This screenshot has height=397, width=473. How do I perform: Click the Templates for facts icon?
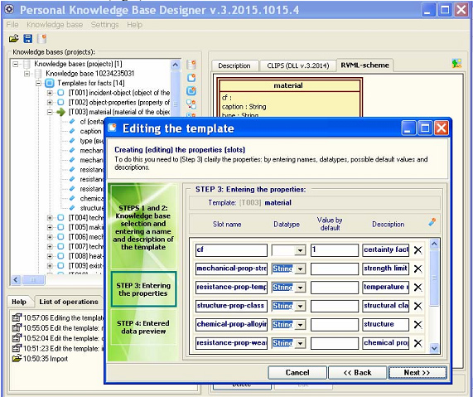50,83
